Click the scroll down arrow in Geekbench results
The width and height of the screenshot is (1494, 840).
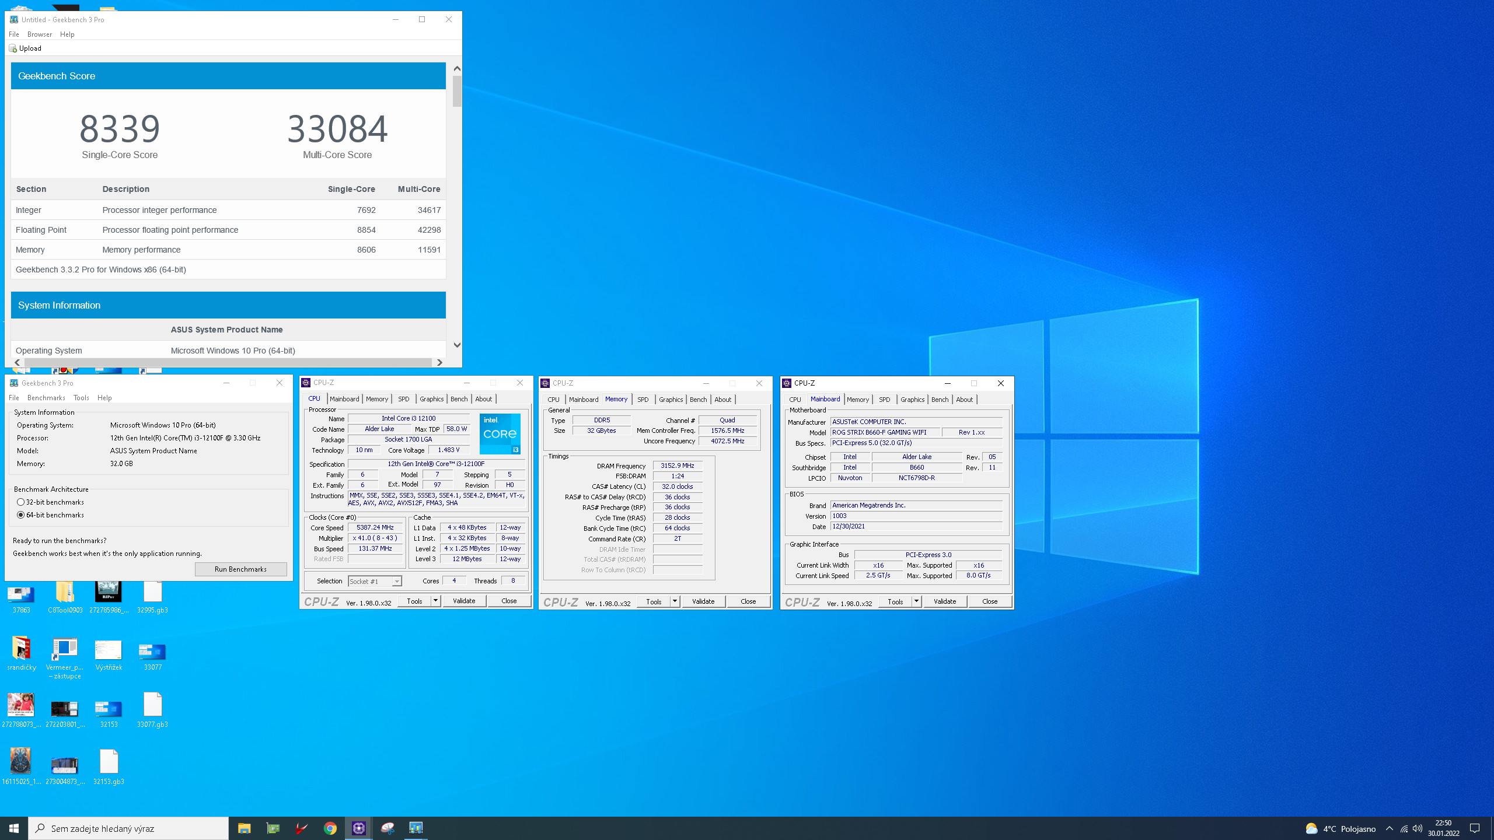tap(457, 345)
